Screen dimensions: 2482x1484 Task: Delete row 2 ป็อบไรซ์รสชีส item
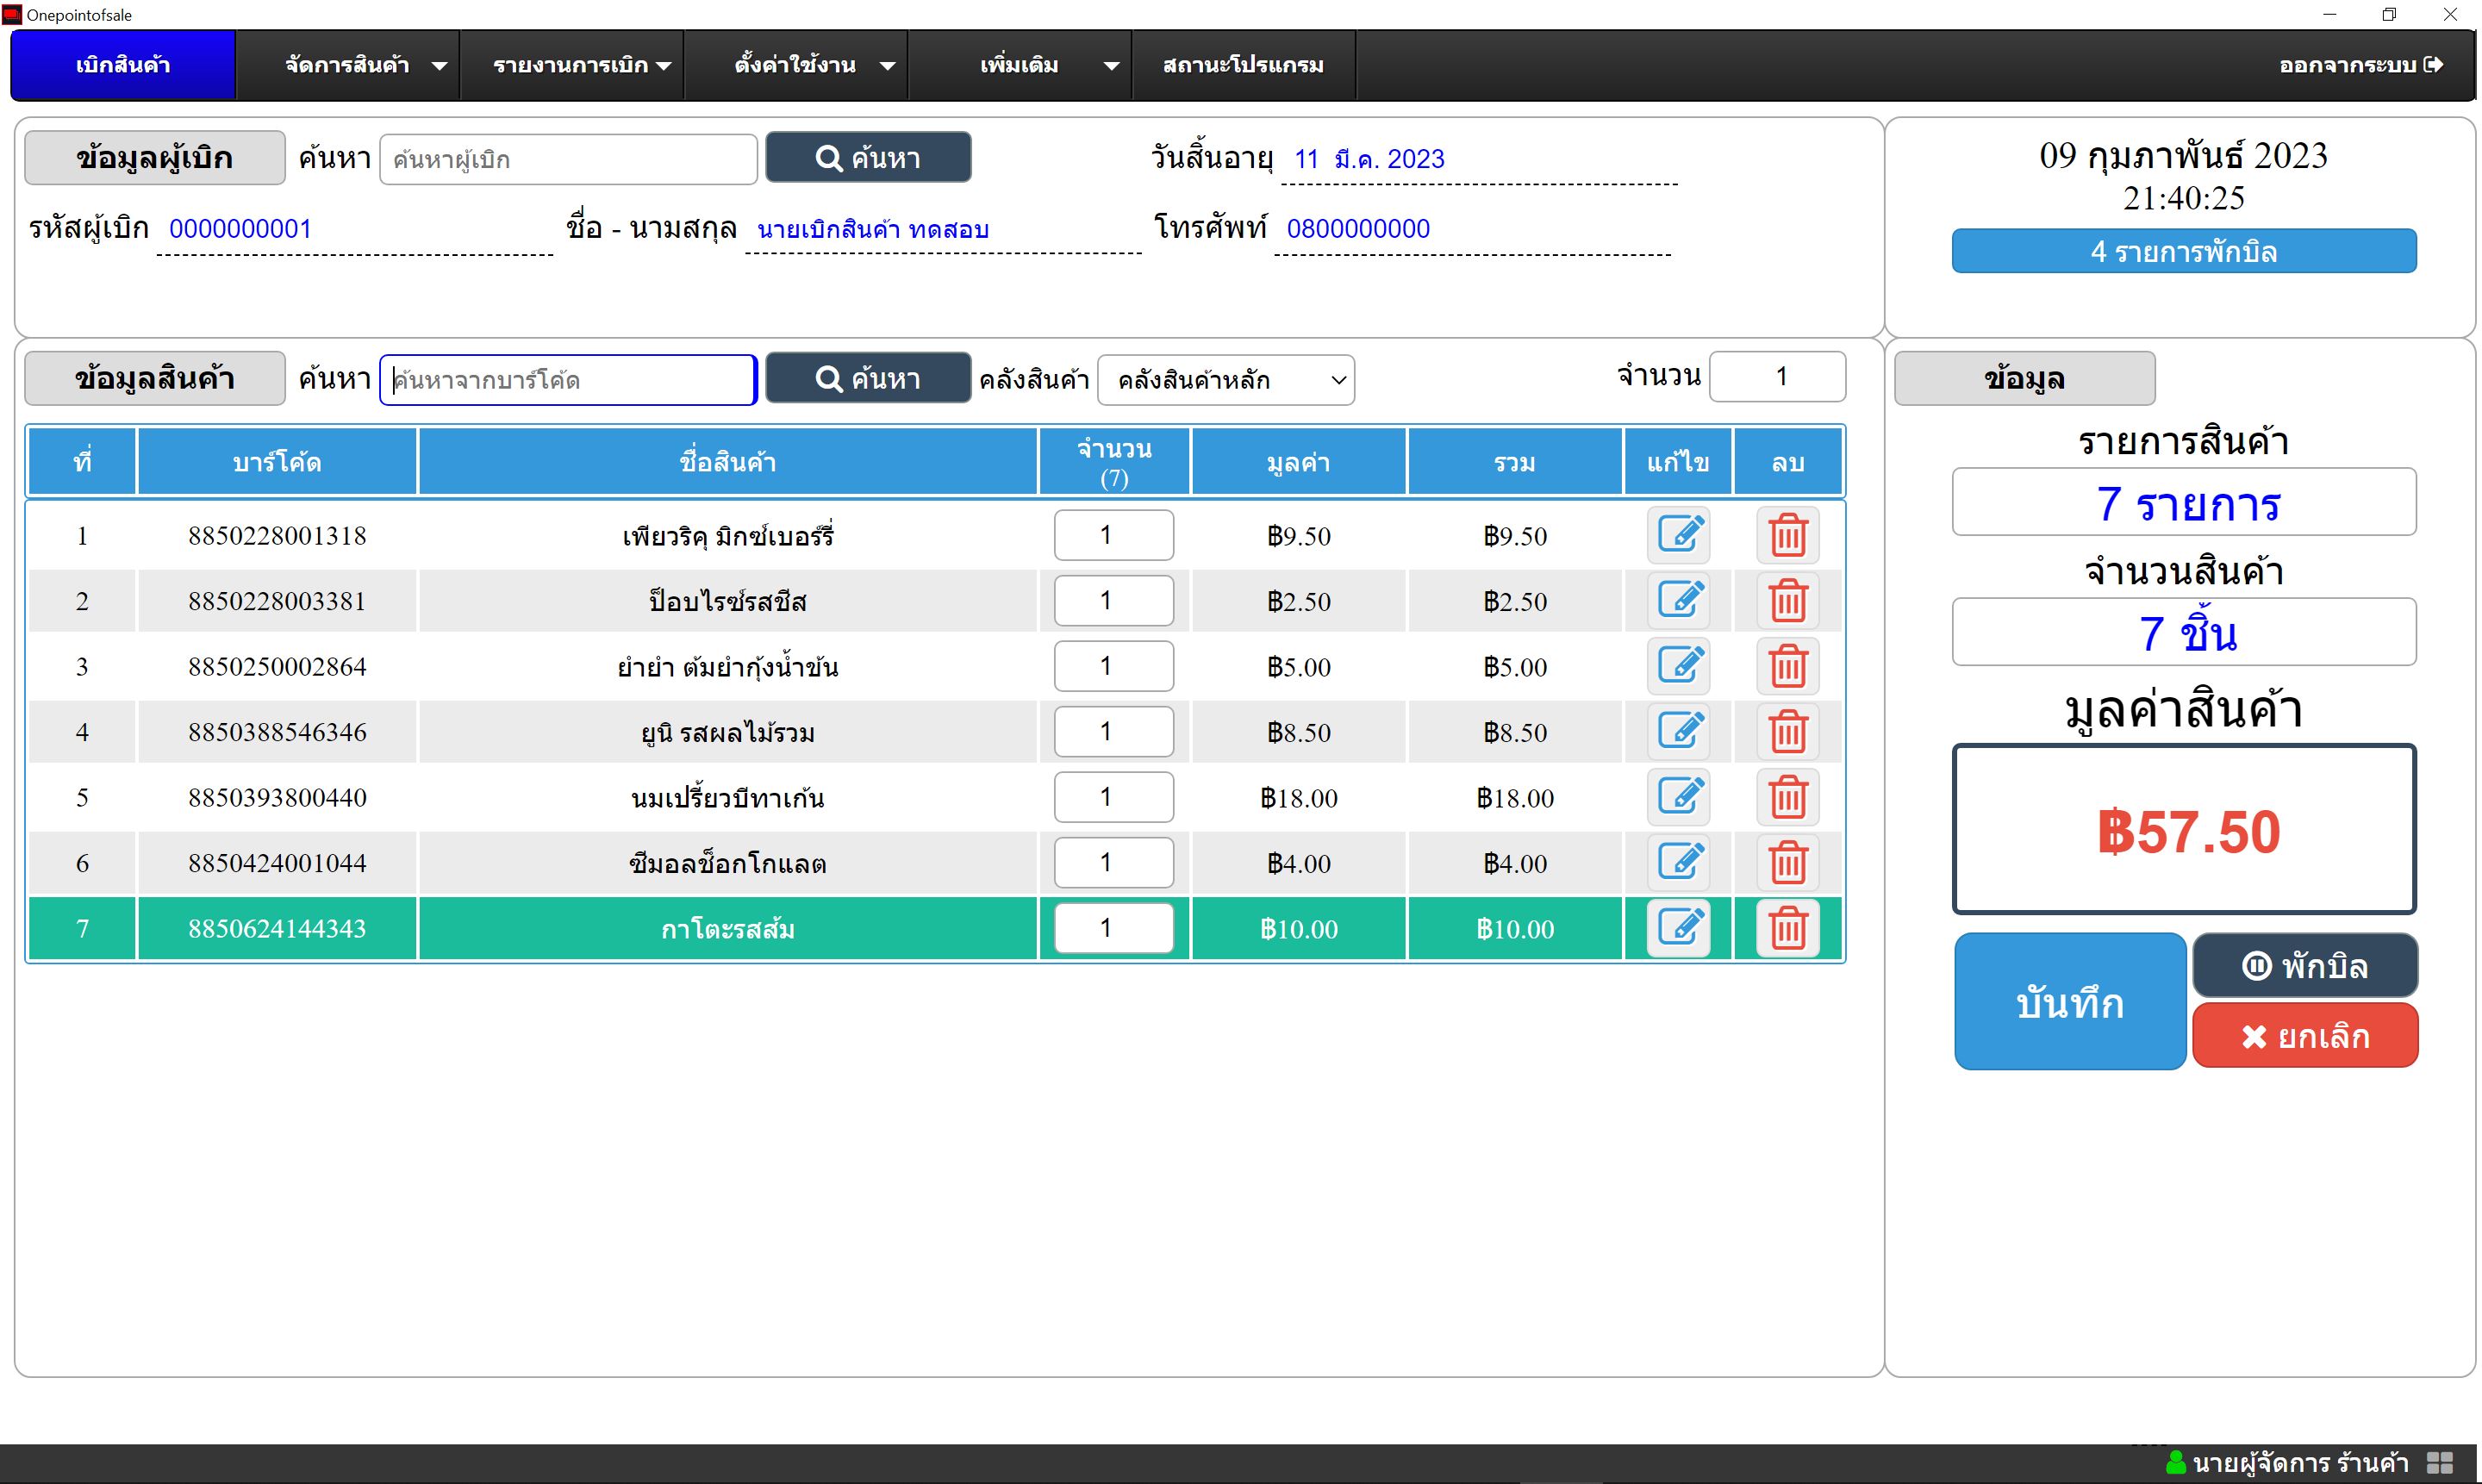(1787, 601)
